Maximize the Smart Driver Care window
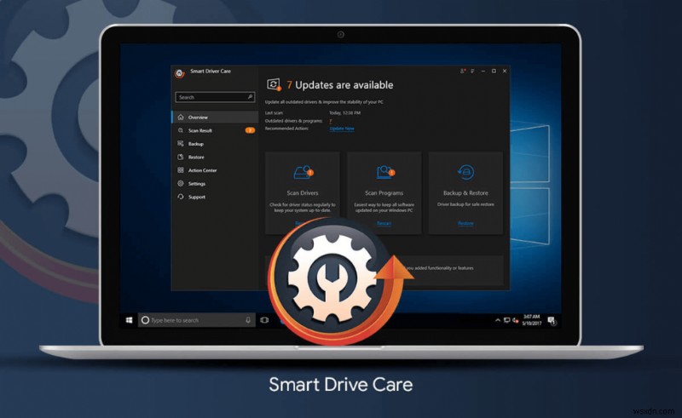 coord(494,71)
